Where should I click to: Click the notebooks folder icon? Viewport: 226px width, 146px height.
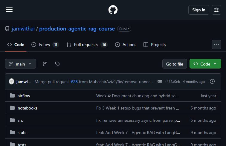(12, 108)
